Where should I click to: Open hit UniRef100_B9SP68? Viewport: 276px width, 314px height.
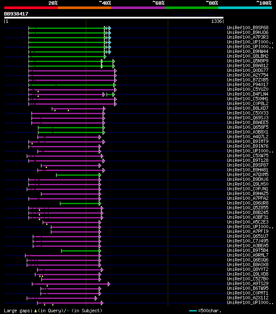(x=248, y=28)
